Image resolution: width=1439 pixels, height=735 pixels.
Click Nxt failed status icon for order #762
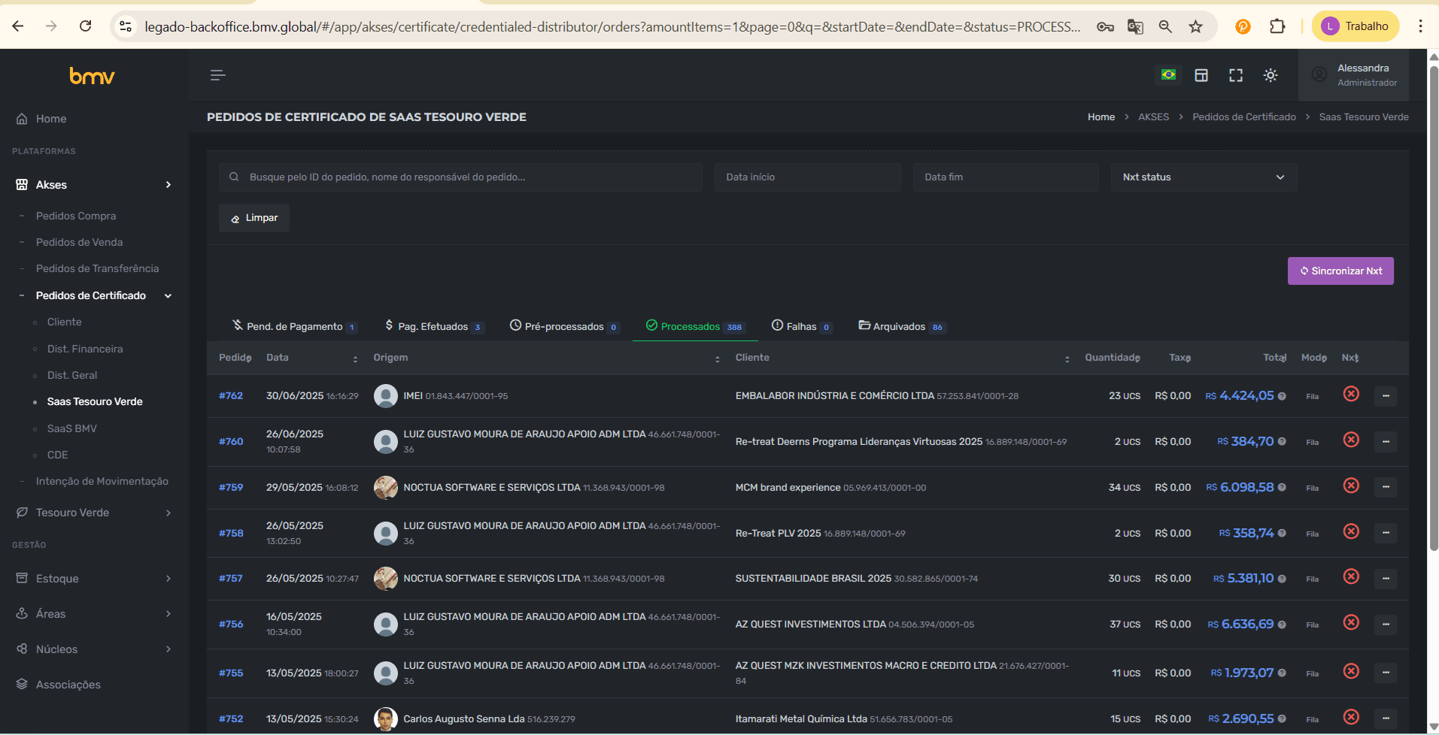point(1351,394)
